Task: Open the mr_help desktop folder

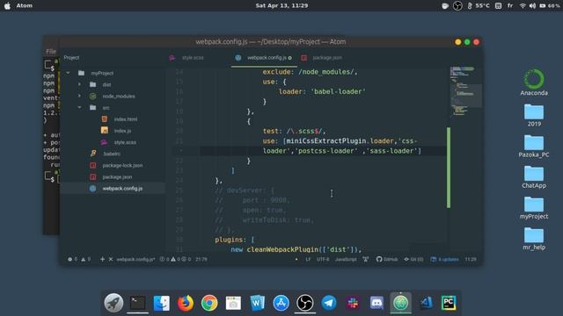Action: point(534,238)
